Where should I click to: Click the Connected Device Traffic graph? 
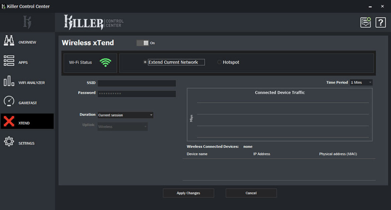pos(280,115)
